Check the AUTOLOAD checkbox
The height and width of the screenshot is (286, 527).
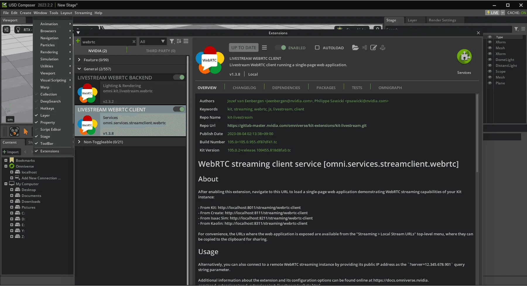click(317, 47)
